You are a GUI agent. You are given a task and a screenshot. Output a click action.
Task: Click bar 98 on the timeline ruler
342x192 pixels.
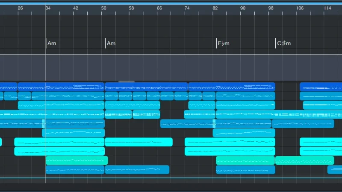[x=271, y=8]
